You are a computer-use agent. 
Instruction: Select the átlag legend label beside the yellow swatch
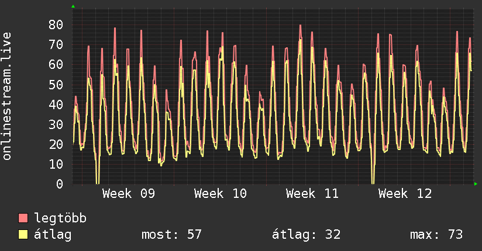(x=53, y=235)
